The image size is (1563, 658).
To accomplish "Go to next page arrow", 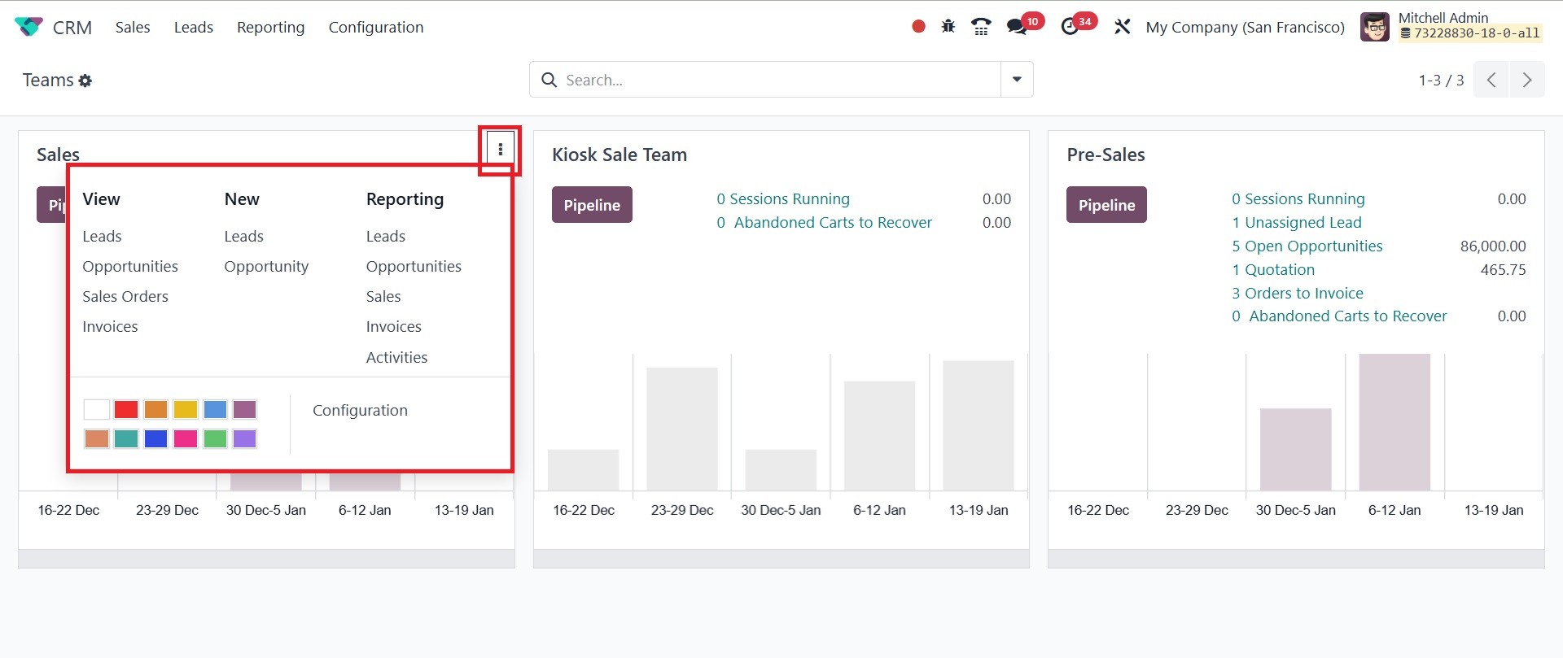I will (1527, 80).
